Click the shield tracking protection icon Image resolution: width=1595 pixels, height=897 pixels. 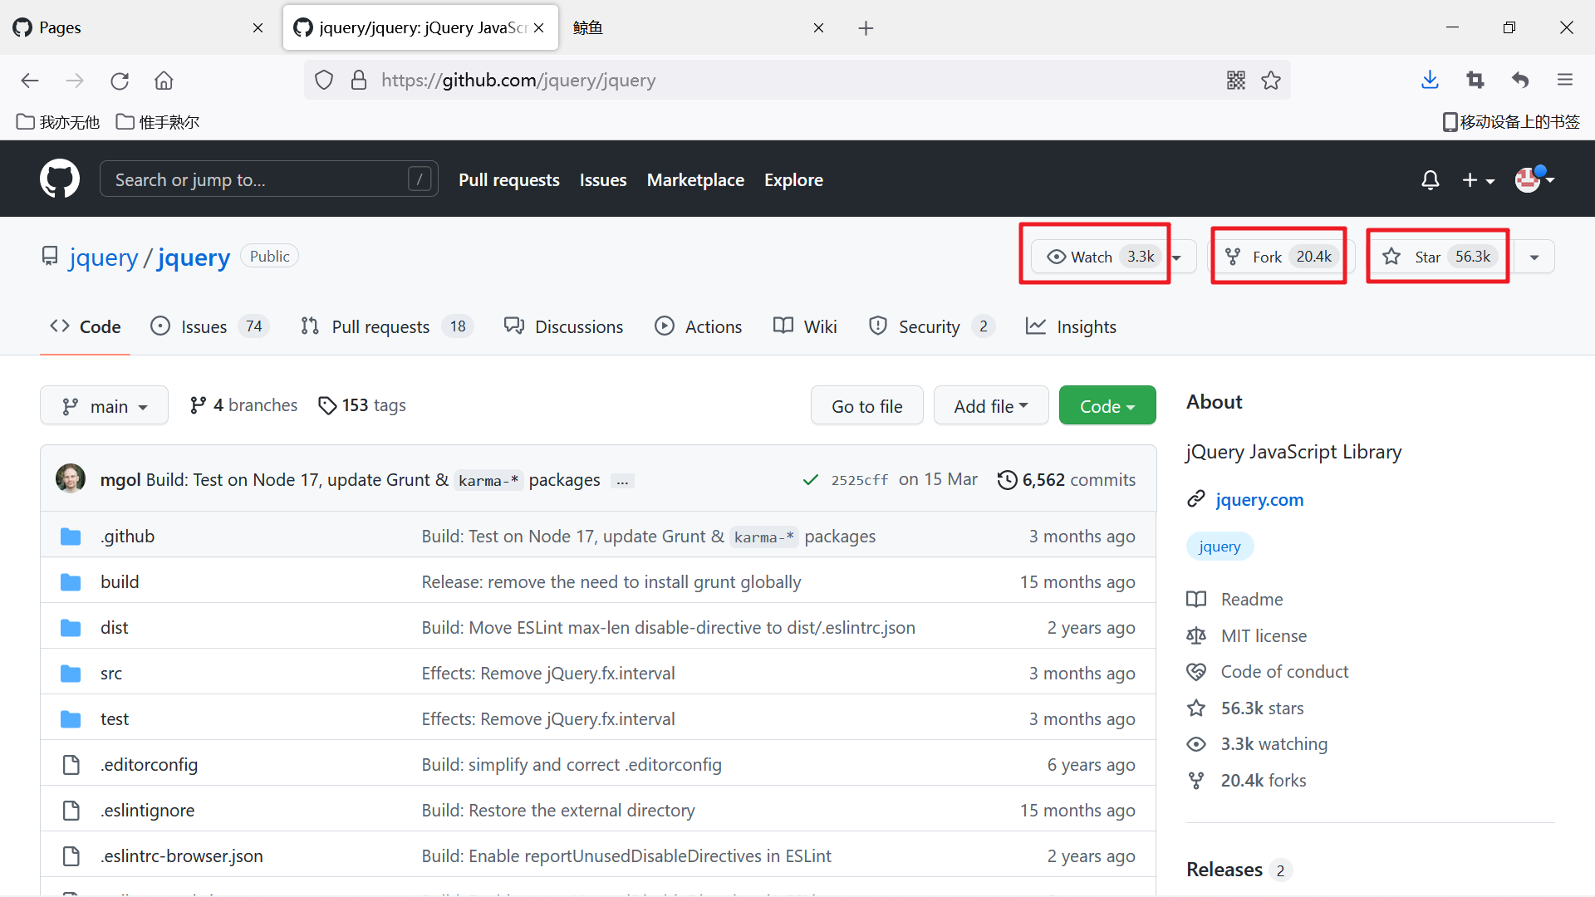click(324, 81)
